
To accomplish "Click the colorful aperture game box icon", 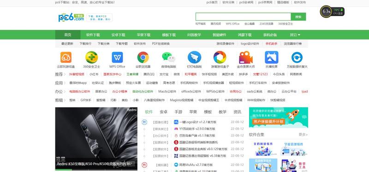I will coord(220,57).
